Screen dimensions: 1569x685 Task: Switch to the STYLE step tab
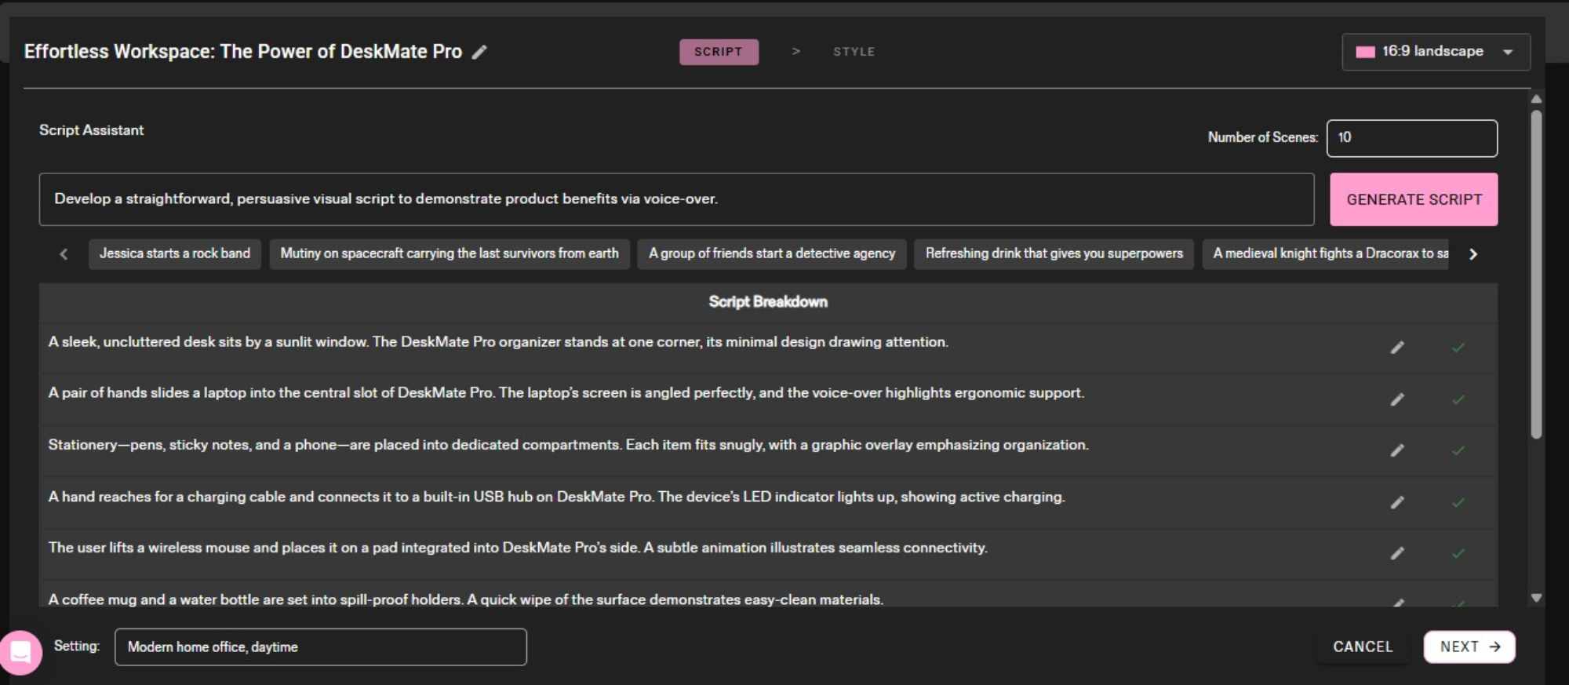[x=854, y=52]
